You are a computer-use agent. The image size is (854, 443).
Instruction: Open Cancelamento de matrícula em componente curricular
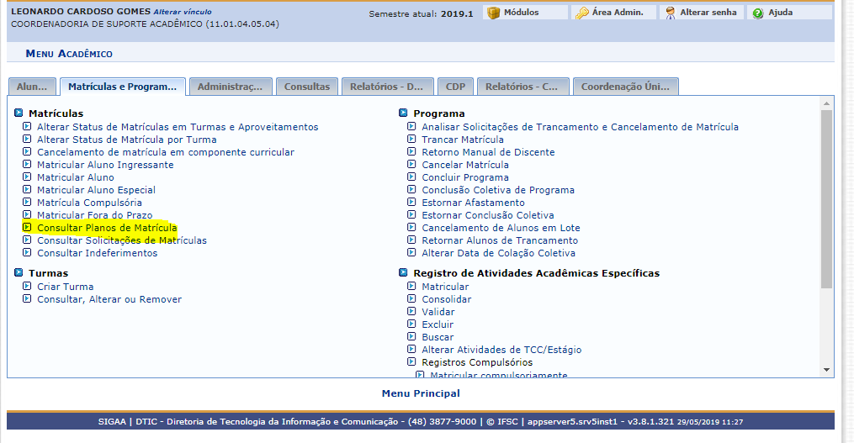[166, 152]
